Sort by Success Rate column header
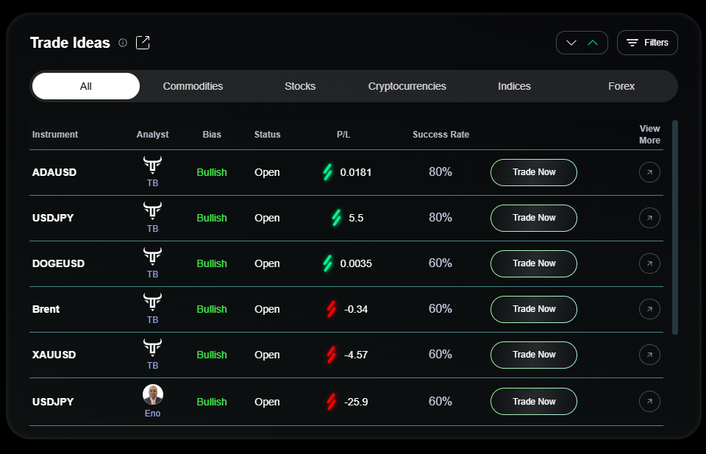The image size is (706, 454). 441,135
